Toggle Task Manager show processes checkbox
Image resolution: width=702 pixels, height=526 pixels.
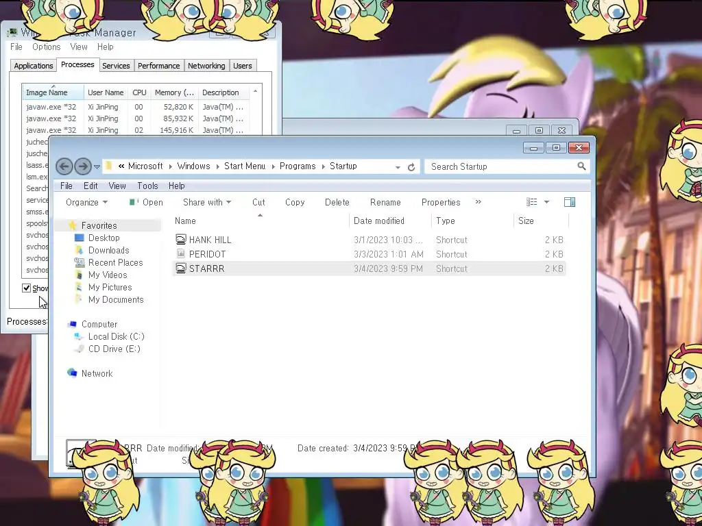(x=27, y=288)
